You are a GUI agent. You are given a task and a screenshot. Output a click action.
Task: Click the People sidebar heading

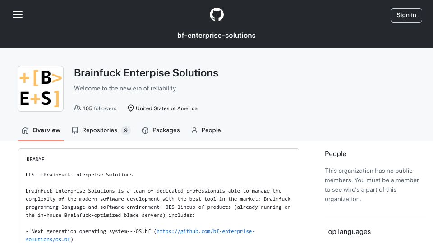click(336, 154)
